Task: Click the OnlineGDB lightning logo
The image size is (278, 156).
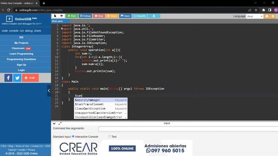Action: click(x=9, y=19)
